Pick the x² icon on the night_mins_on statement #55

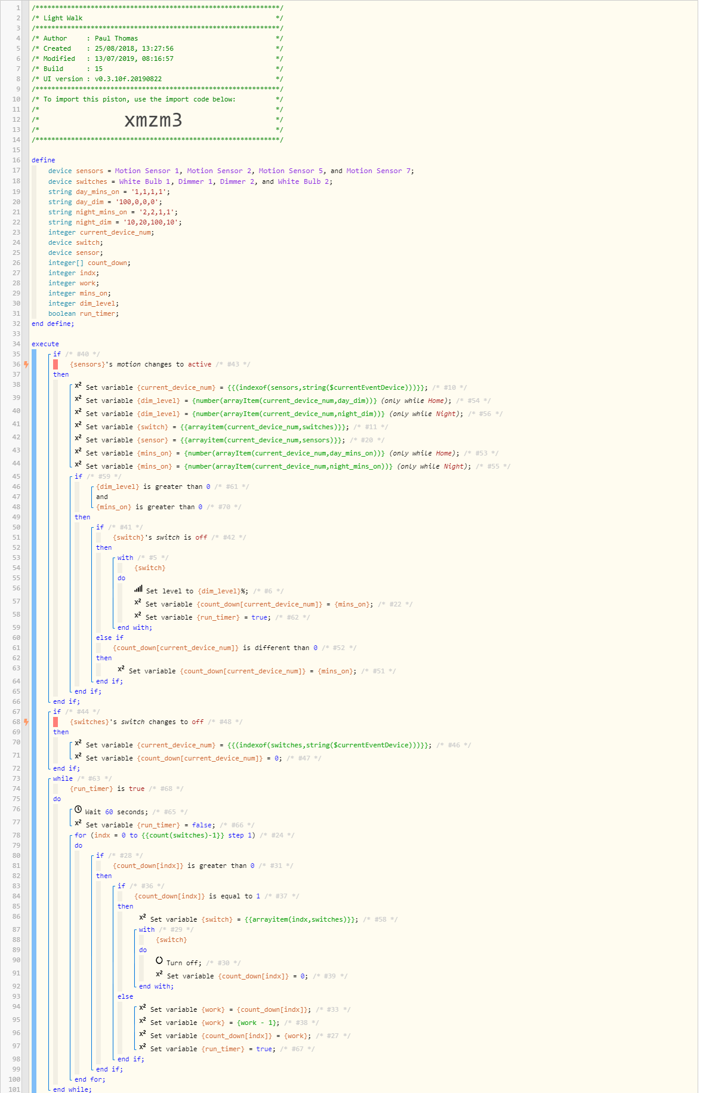(x=78, y=465)
